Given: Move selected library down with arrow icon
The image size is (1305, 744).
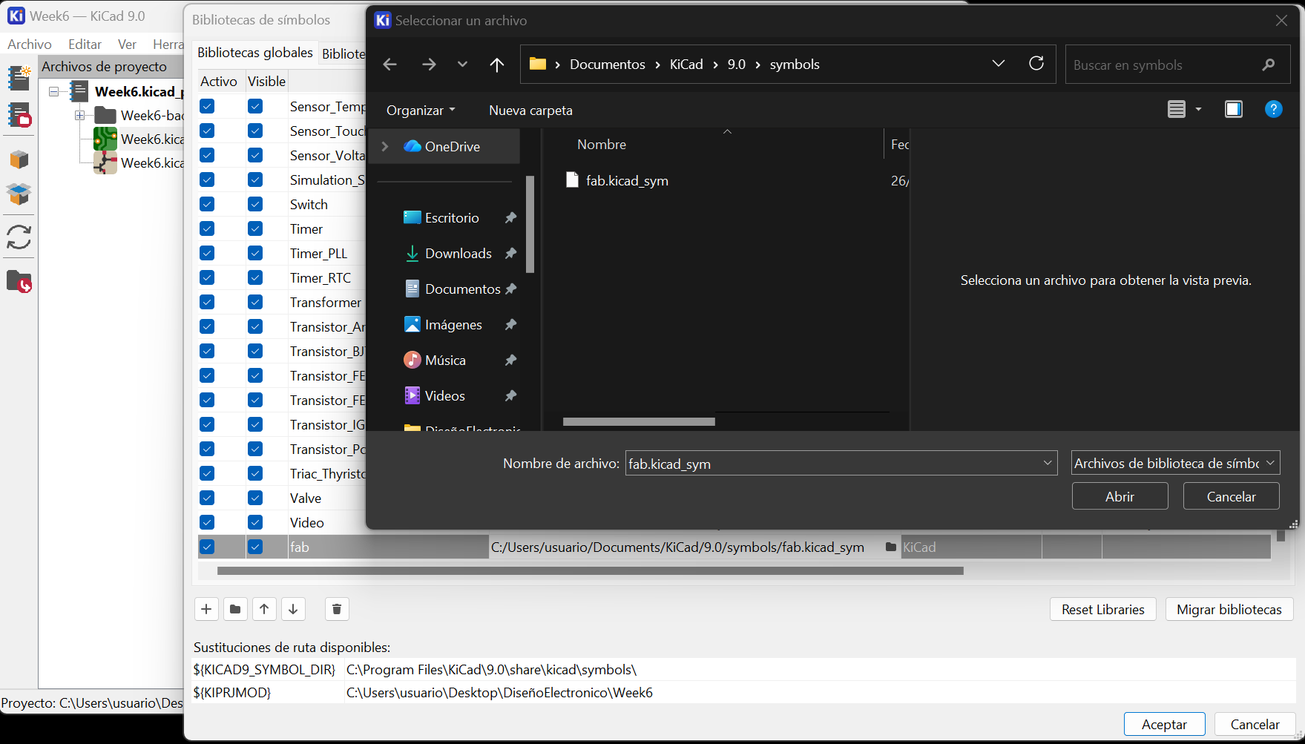Looking at the screenshot, I should [x=293, y=609].
